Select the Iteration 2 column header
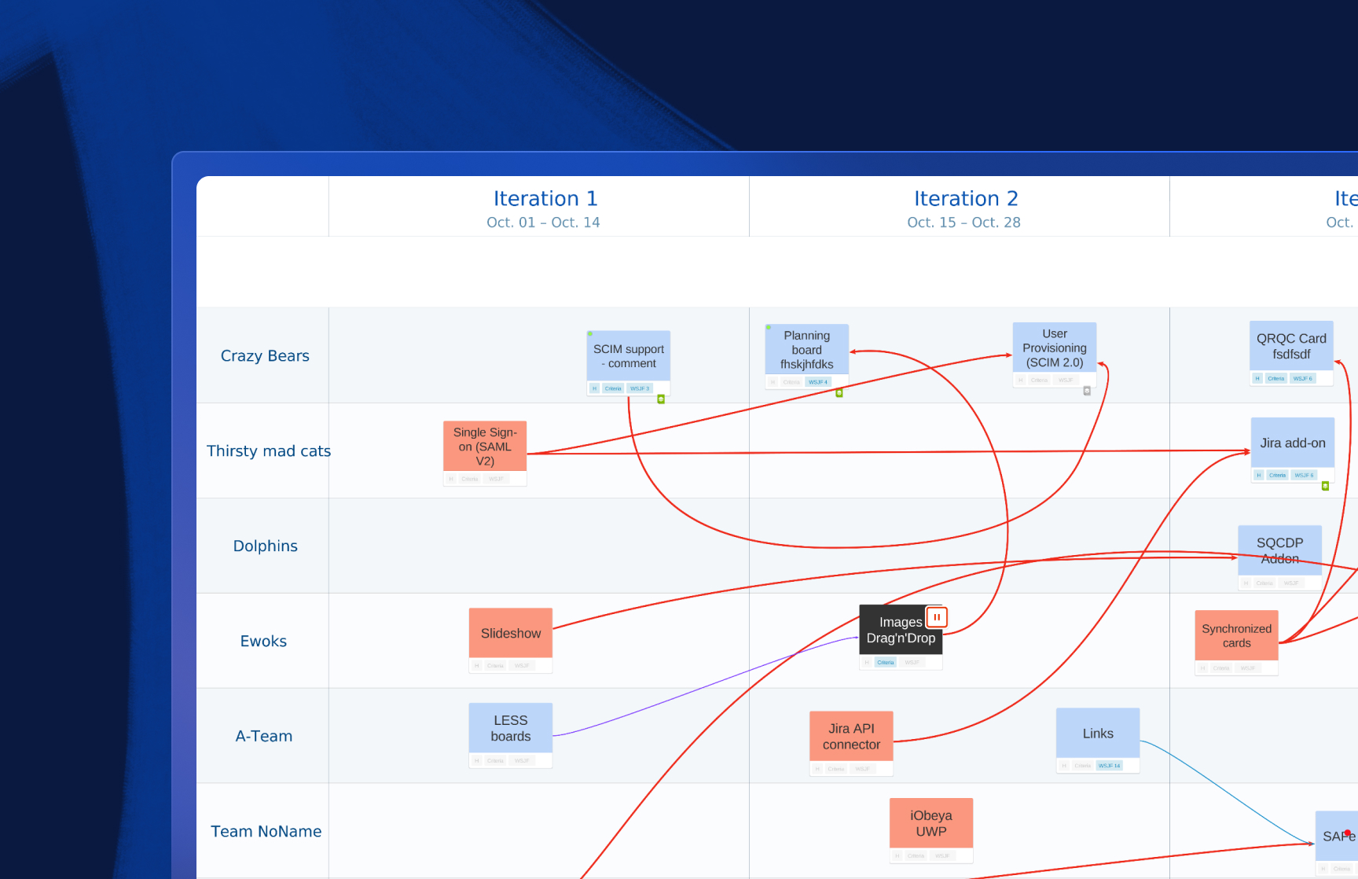 tap(965, 198)
